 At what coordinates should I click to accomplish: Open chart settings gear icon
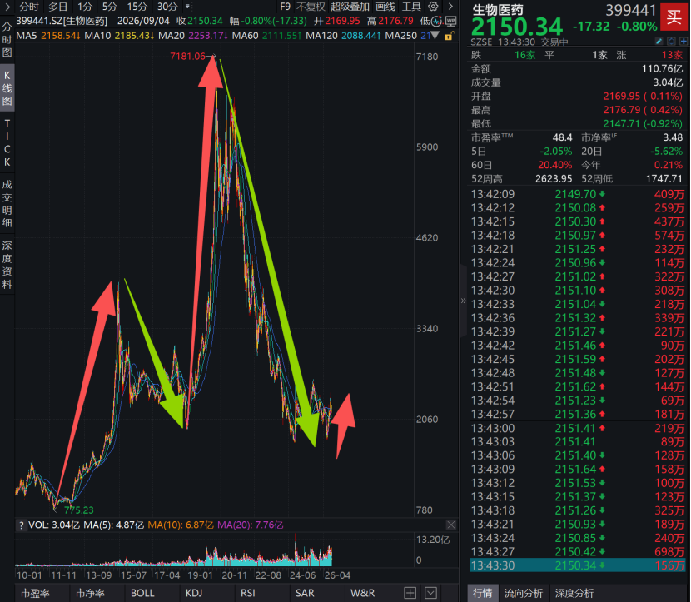(433, 7)
